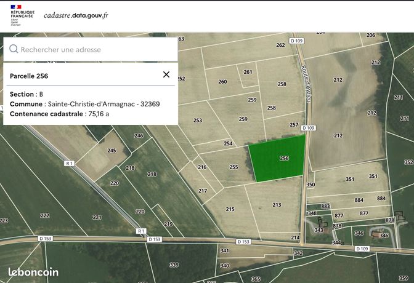The width and height of the screenshot is (414, 283).
Task: Select parcel 245 on the map
Action: (112, 150)
